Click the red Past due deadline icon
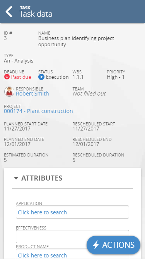The image size is (145, 259). click(7, 77)
